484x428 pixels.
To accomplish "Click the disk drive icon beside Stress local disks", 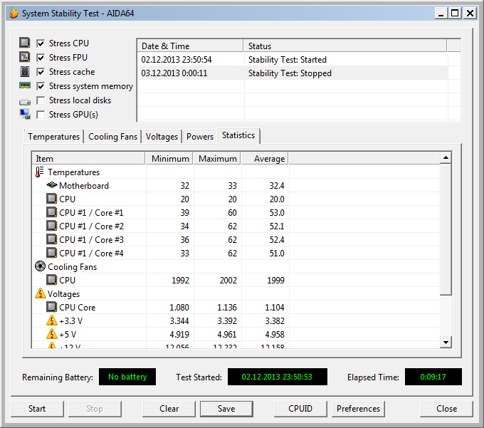I will [25, 102].
